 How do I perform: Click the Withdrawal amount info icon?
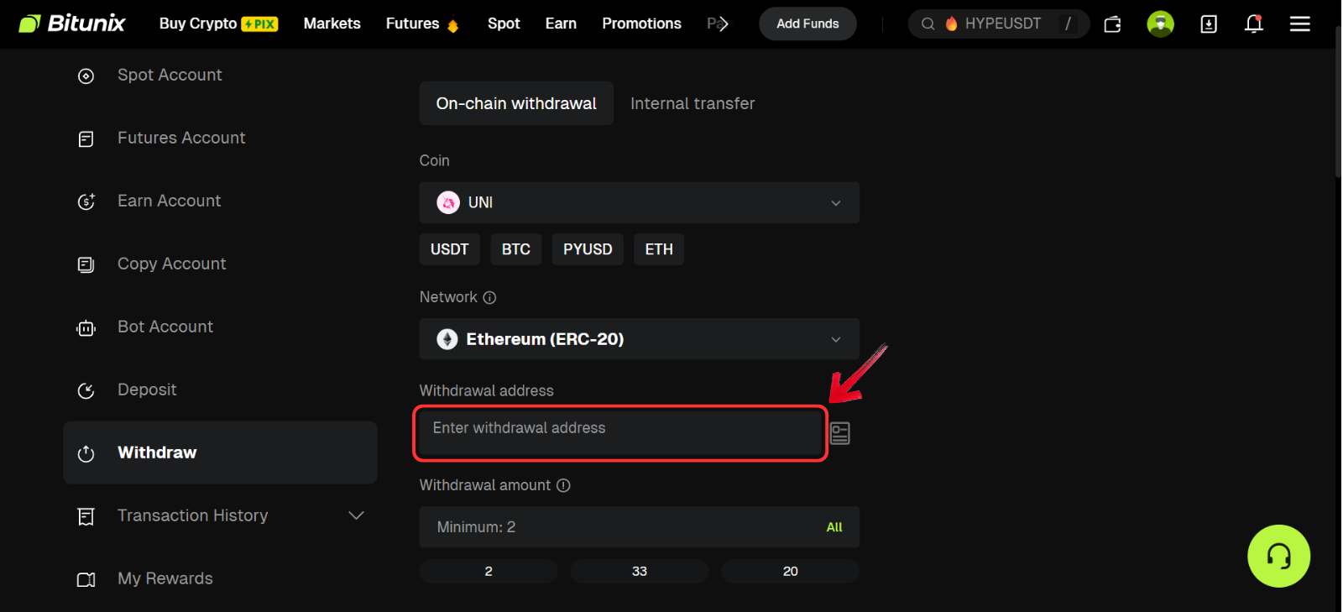coord(563,485)
